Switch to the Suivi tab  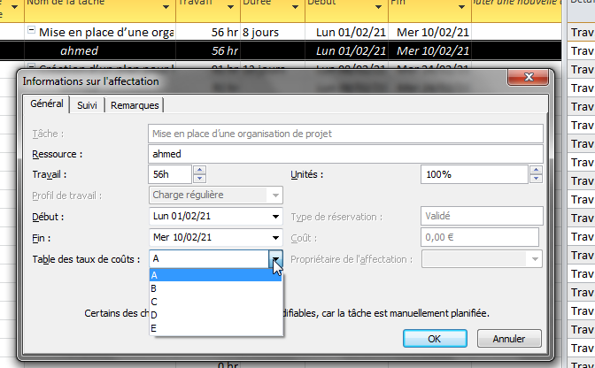[87, 105]
